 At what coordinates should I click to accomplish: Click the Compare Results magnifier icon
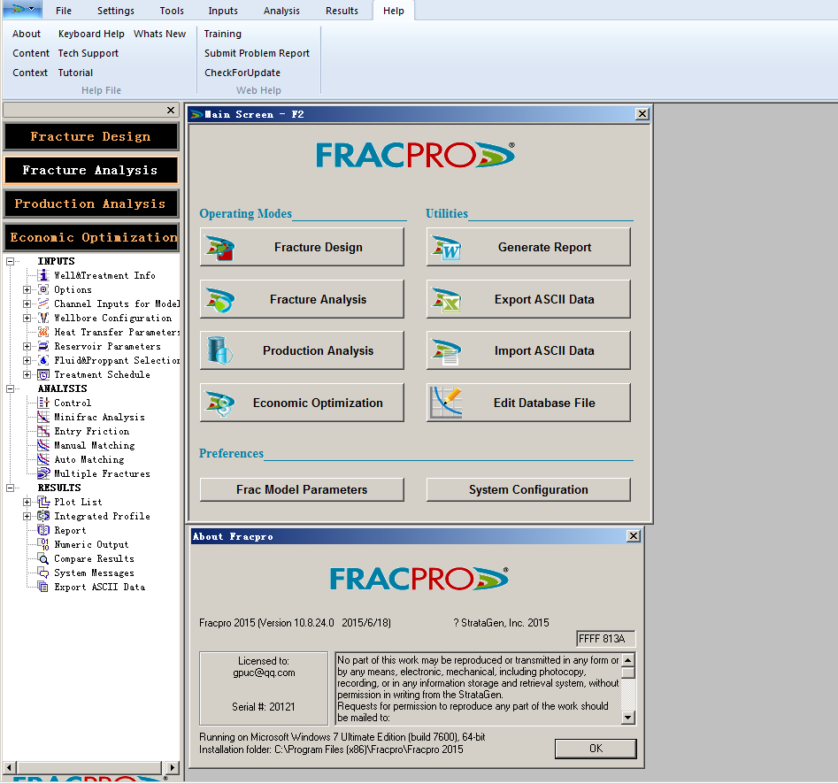point(43,558)
